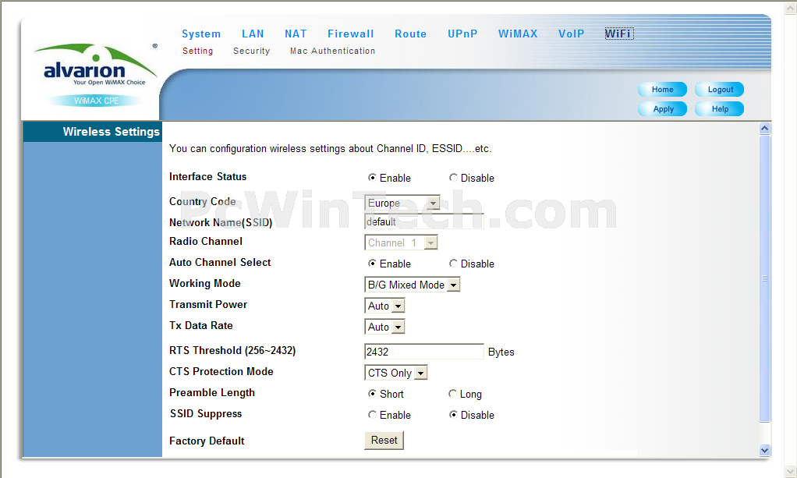Disable Interface Status radio button
The height and width of the screenshot is (478, 797).
[x=453, y=178]
